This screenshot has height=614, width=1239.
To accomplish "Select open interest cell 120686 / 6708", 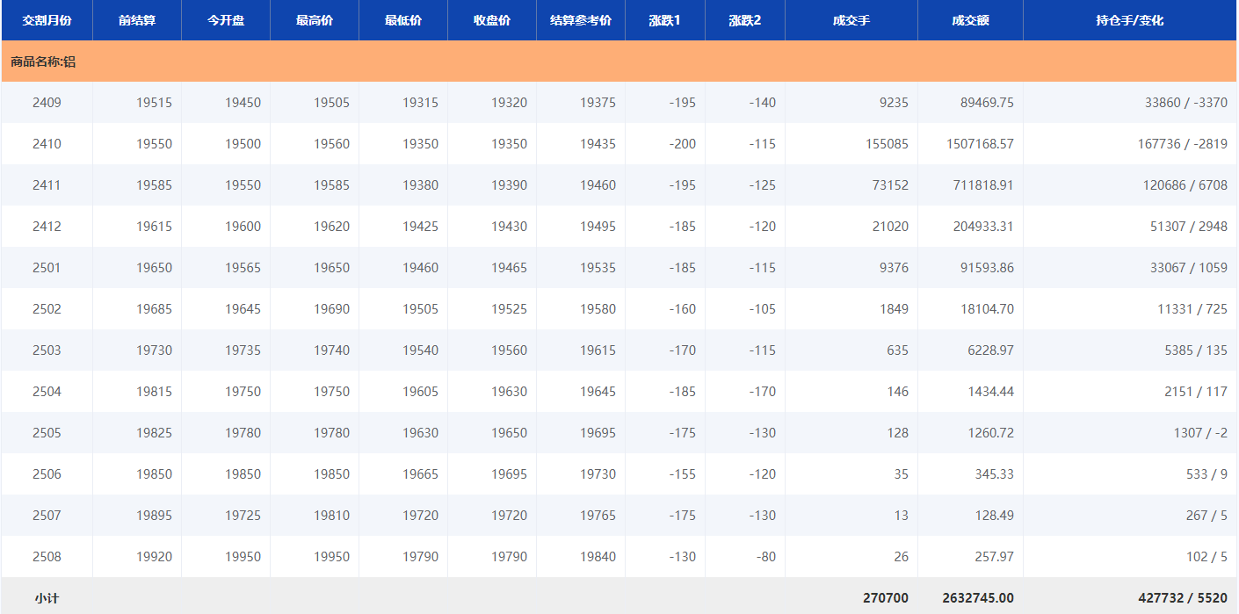I will point(1185,185).
